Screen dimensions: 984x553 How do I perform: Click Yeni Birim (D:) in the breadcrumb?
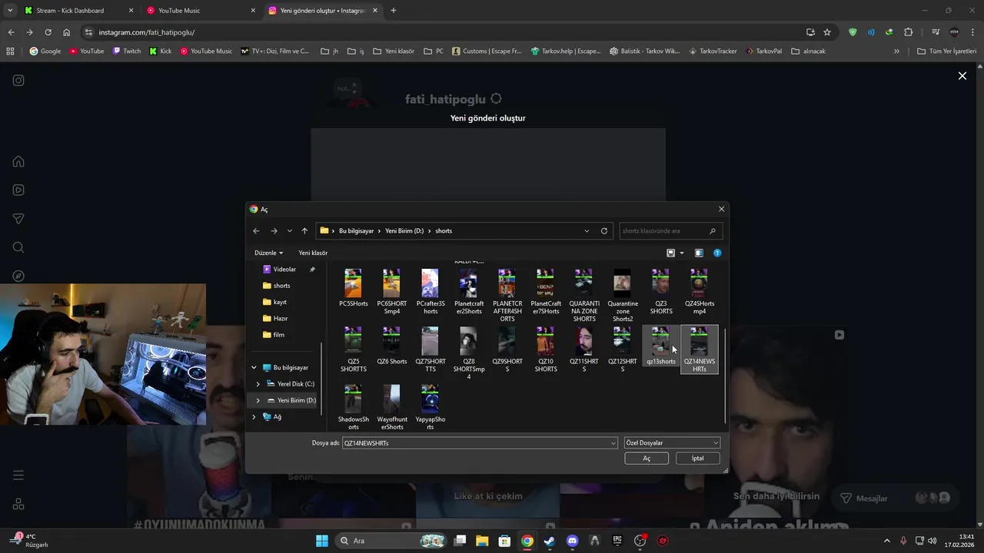[404, 230]
